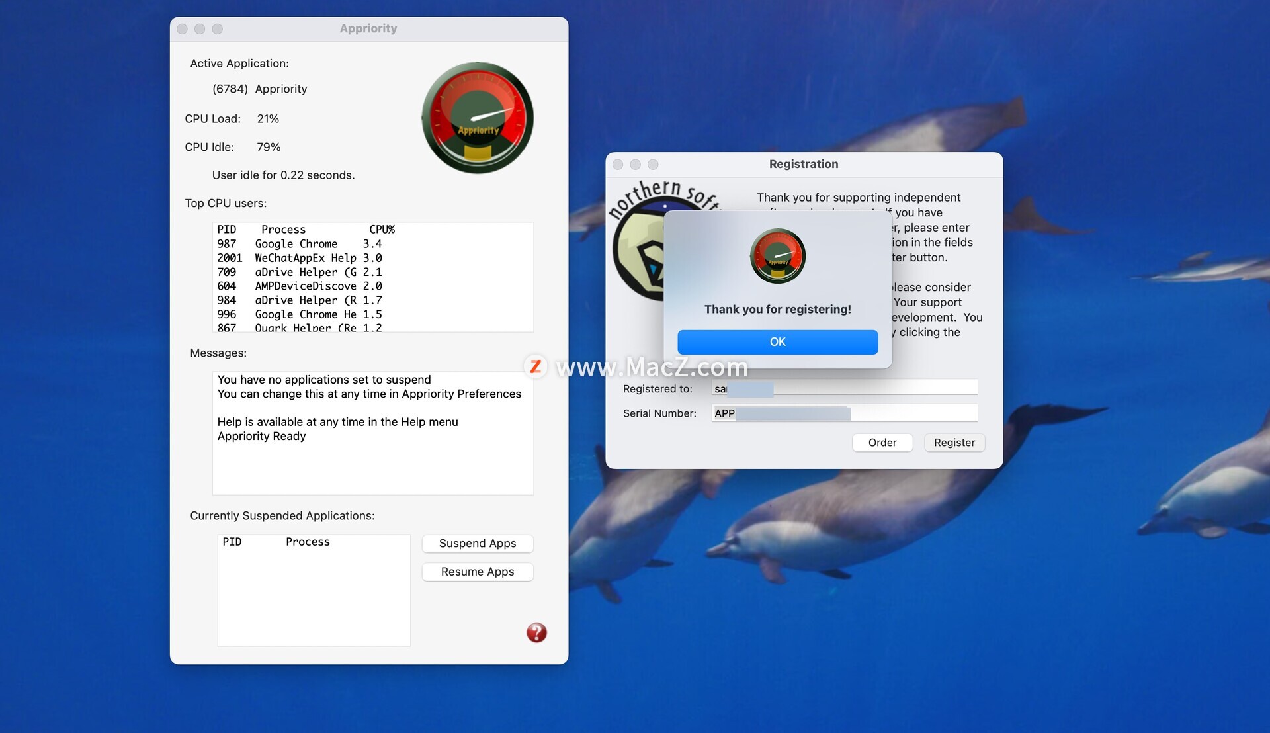Click the Registration window title bar

[803, 164]
